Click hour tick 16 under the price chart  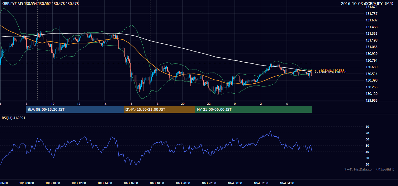click(x=131, y=104)
